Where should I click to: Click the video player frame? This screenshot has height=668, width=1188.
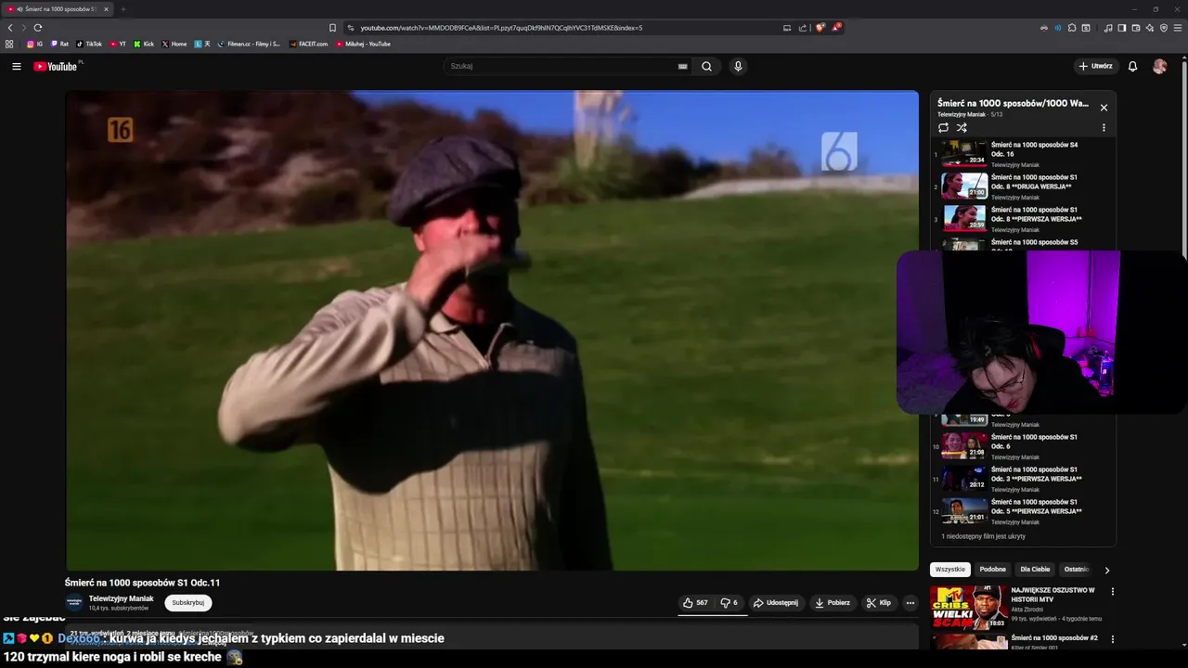coord(492,330)
